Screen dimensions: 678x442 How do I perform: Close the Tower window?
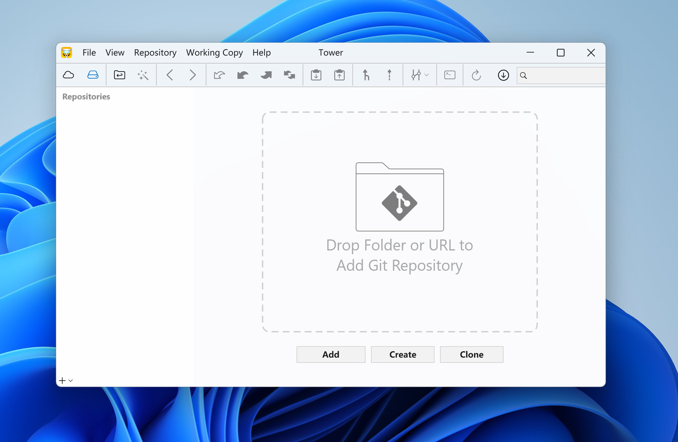click(591, 52)
